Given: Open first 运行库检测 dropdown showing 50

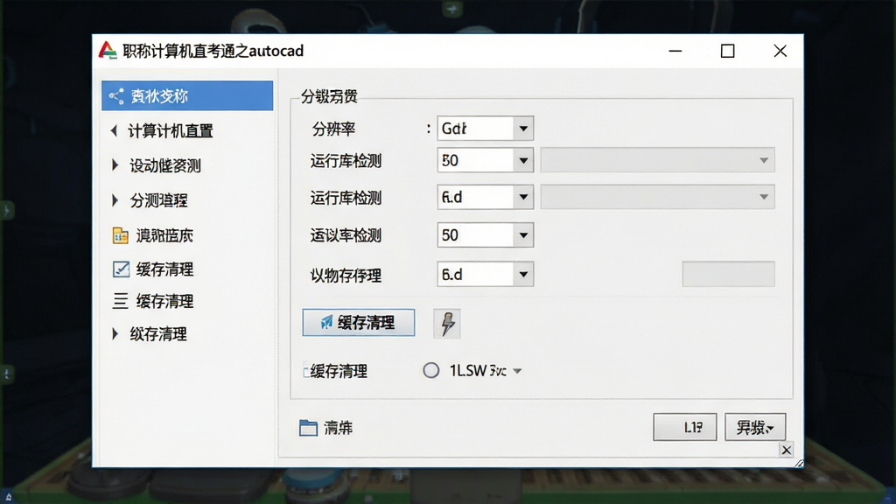Looking at the screenshot, I should click(x=485, y=161).
